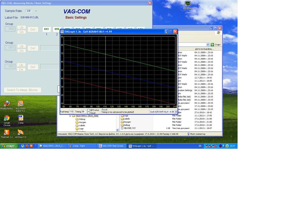Open ACDSee 7.0 from the desktop

20,132
